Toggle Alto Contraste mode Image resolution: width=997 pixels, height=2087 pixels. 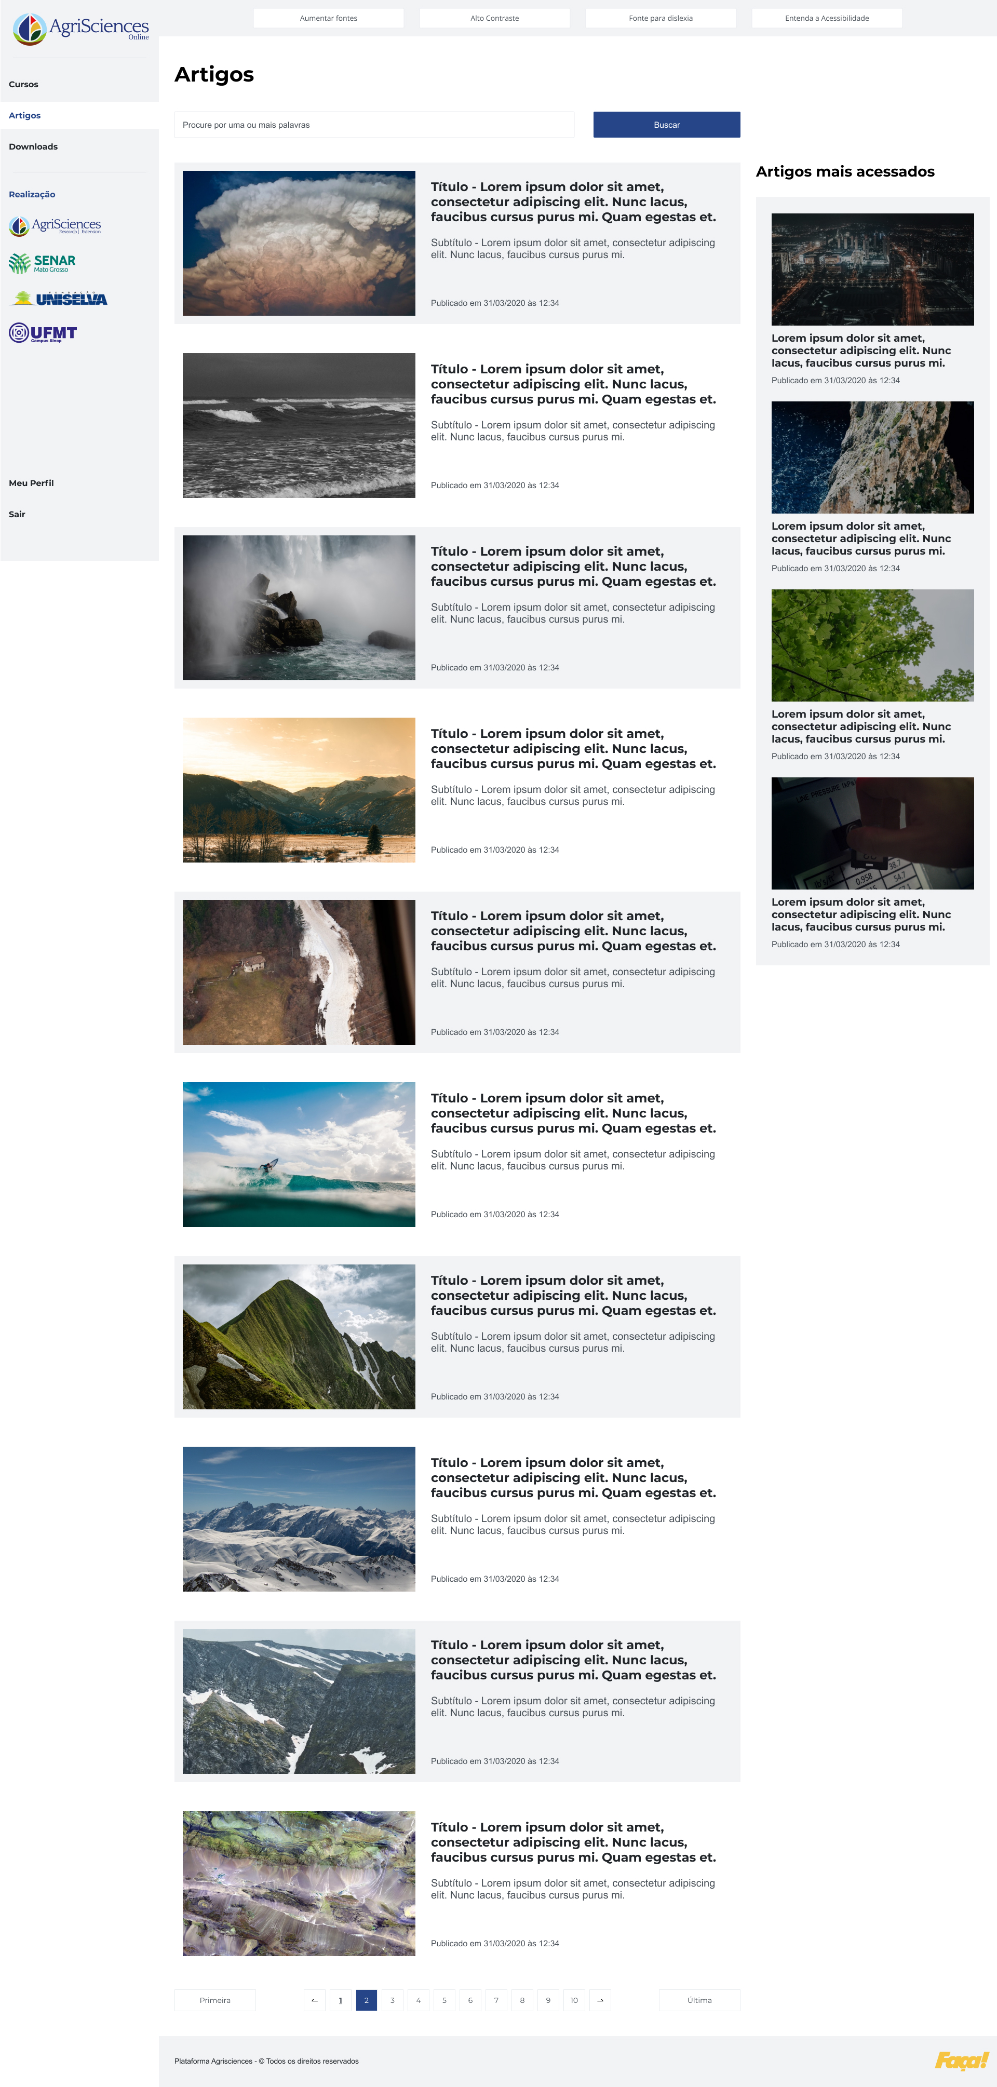[495, 18]
